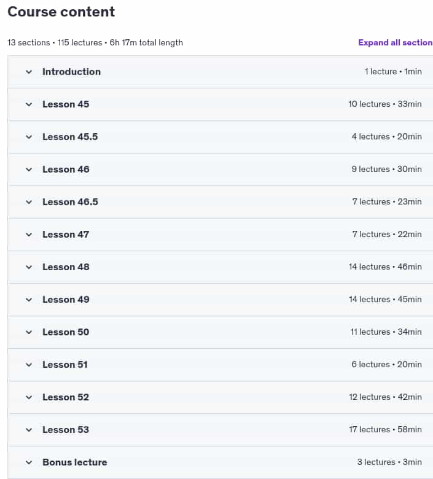Expand the Bonus lecture chevron
This screenshot has width=433, height=479.
point(29,462)
